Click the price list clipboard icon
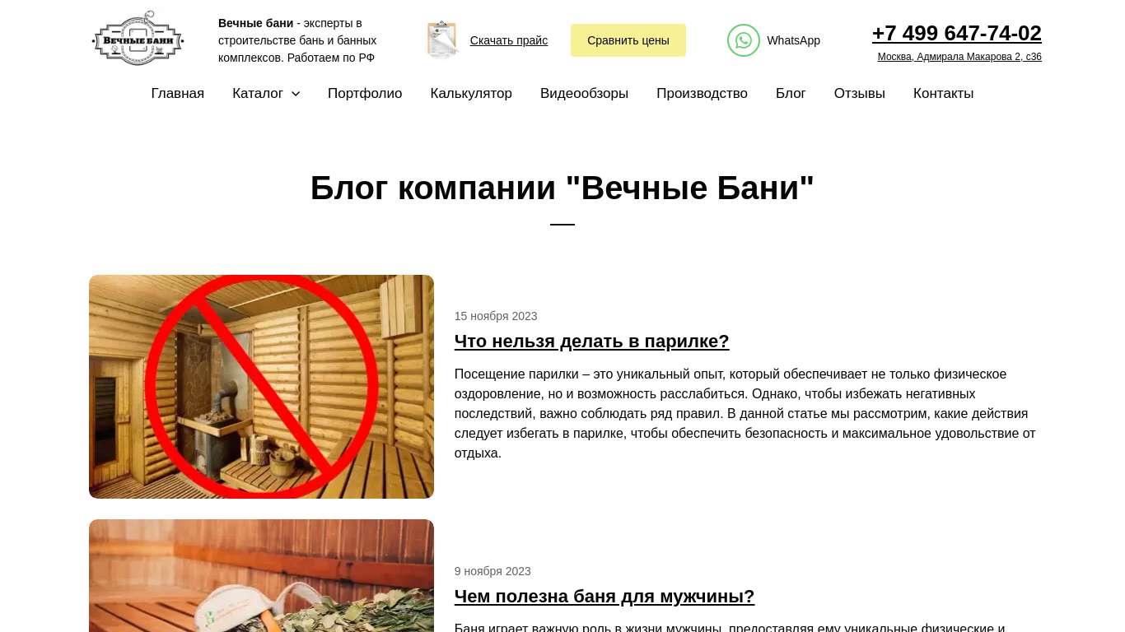The width and height of the screenshot is (1125, 632). [442, 39]
